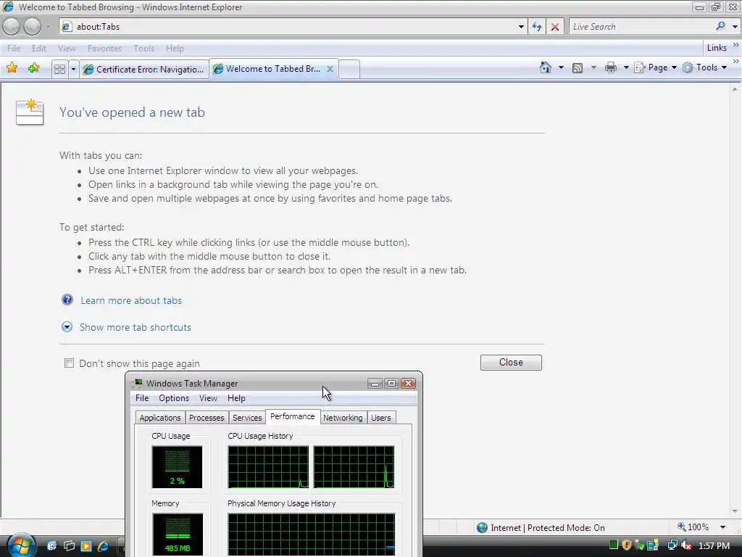Switch to Networking tab in Task Manager

pos(343,418)
